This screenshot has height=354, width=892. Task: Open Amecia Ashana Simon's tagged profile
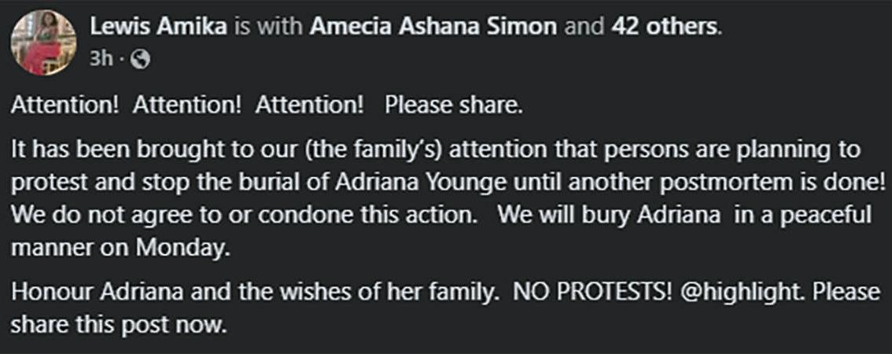point(433,27)
